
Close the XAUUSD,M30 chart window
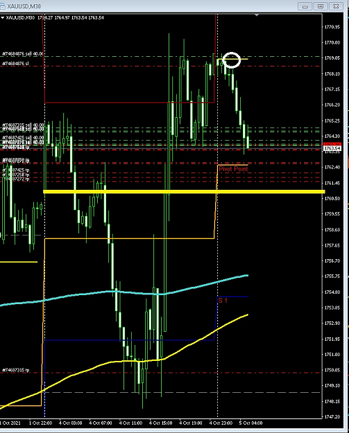336,6
